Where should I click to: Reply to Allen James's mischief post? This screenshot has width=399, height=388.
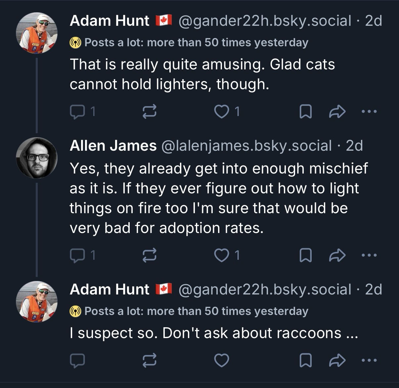click(x=77, y=255)
